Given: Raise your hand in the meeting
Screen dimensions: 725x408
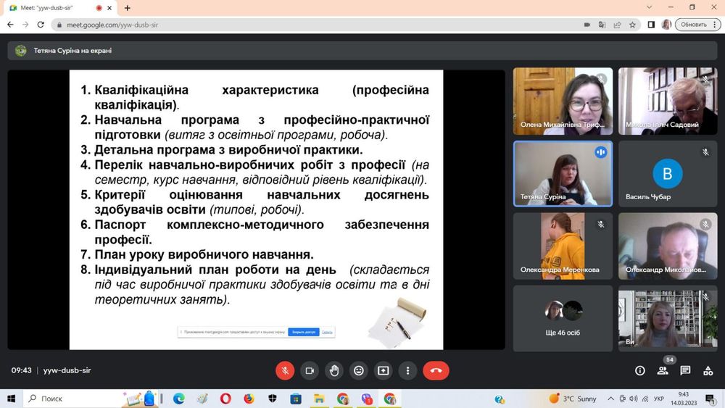Looking at the screenshot, I should click(x=334, y=370).
